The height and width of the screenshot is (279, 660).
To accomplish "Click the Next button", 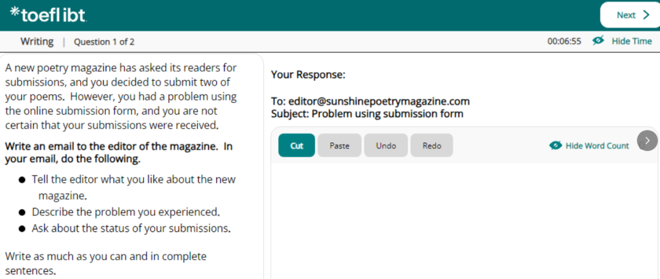I will pos(629,15).
